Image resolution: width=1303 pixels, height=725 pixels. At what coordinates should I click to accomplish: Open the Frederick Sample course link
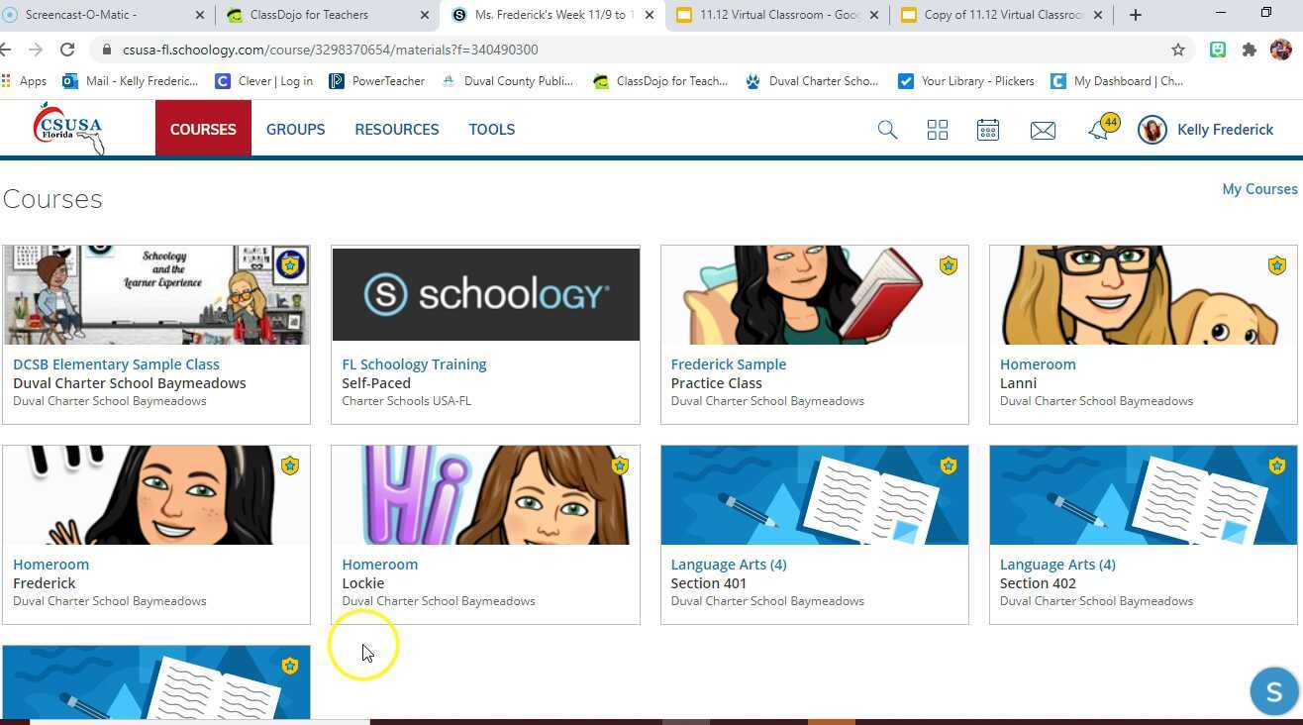tap(729, 364)
